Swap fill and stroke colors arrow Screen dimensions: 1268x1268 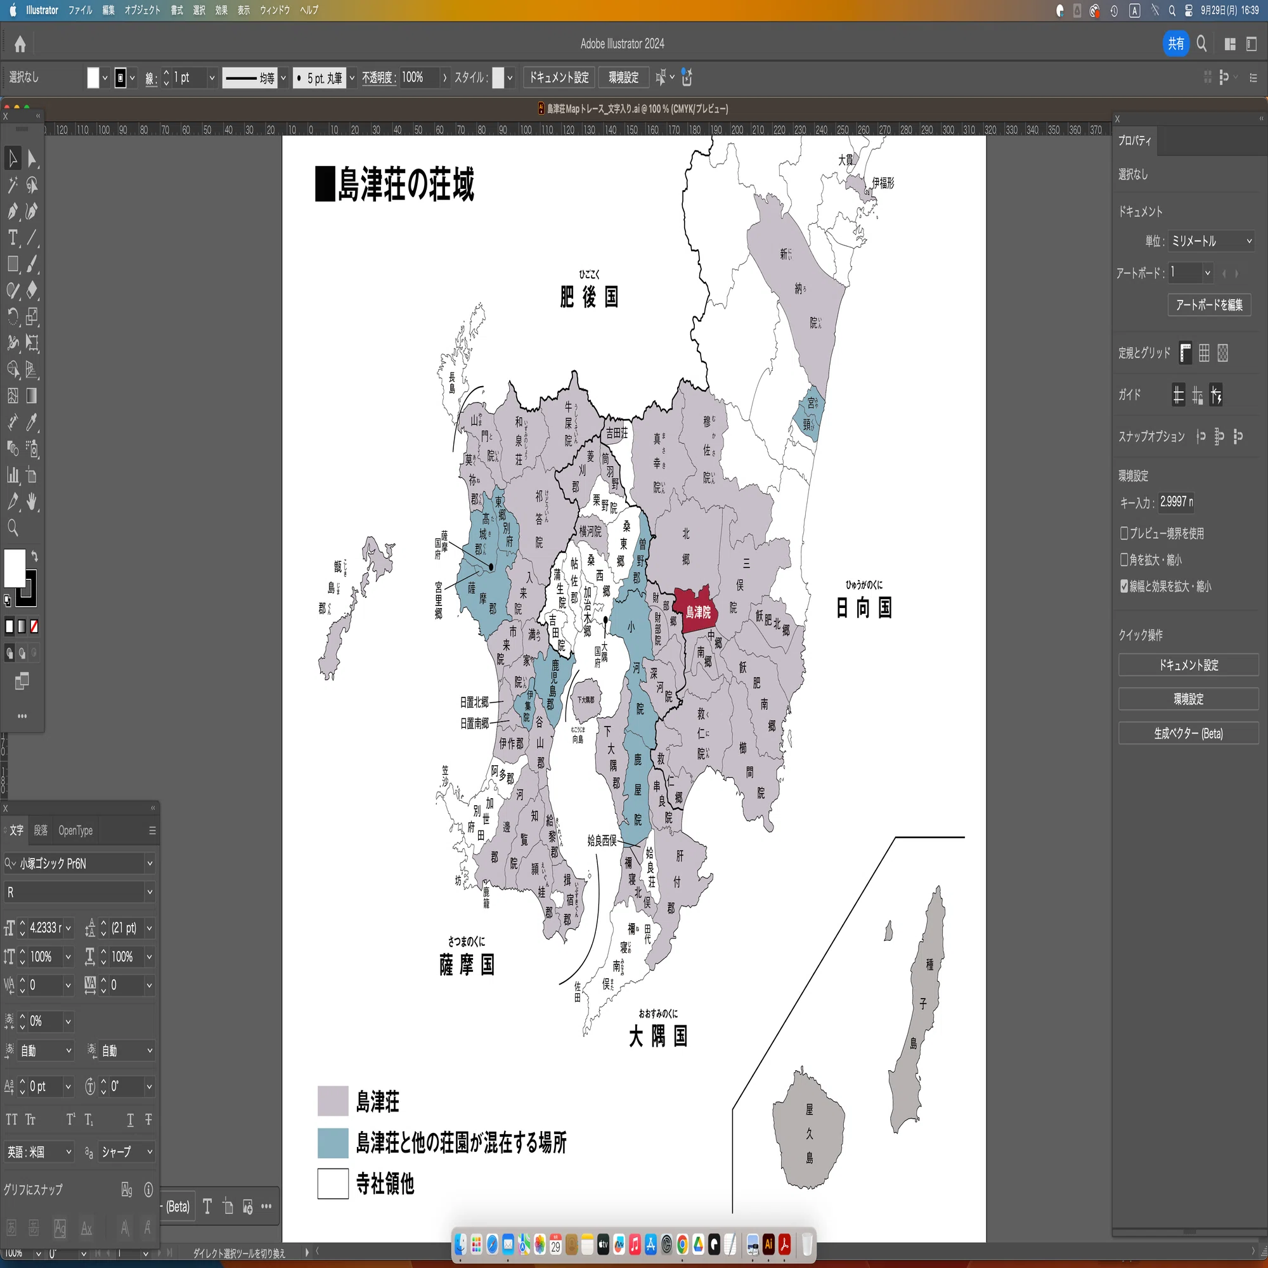[34, 557]
